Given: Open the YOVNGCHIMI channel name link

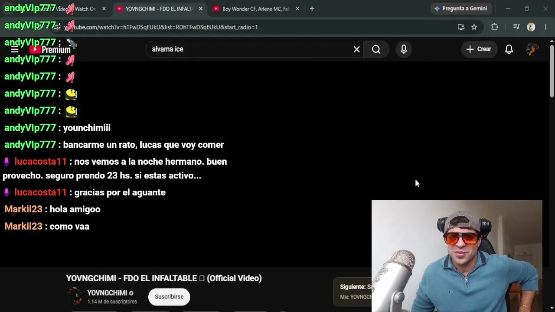Looking at the screenshot, I should pos(107,293).
